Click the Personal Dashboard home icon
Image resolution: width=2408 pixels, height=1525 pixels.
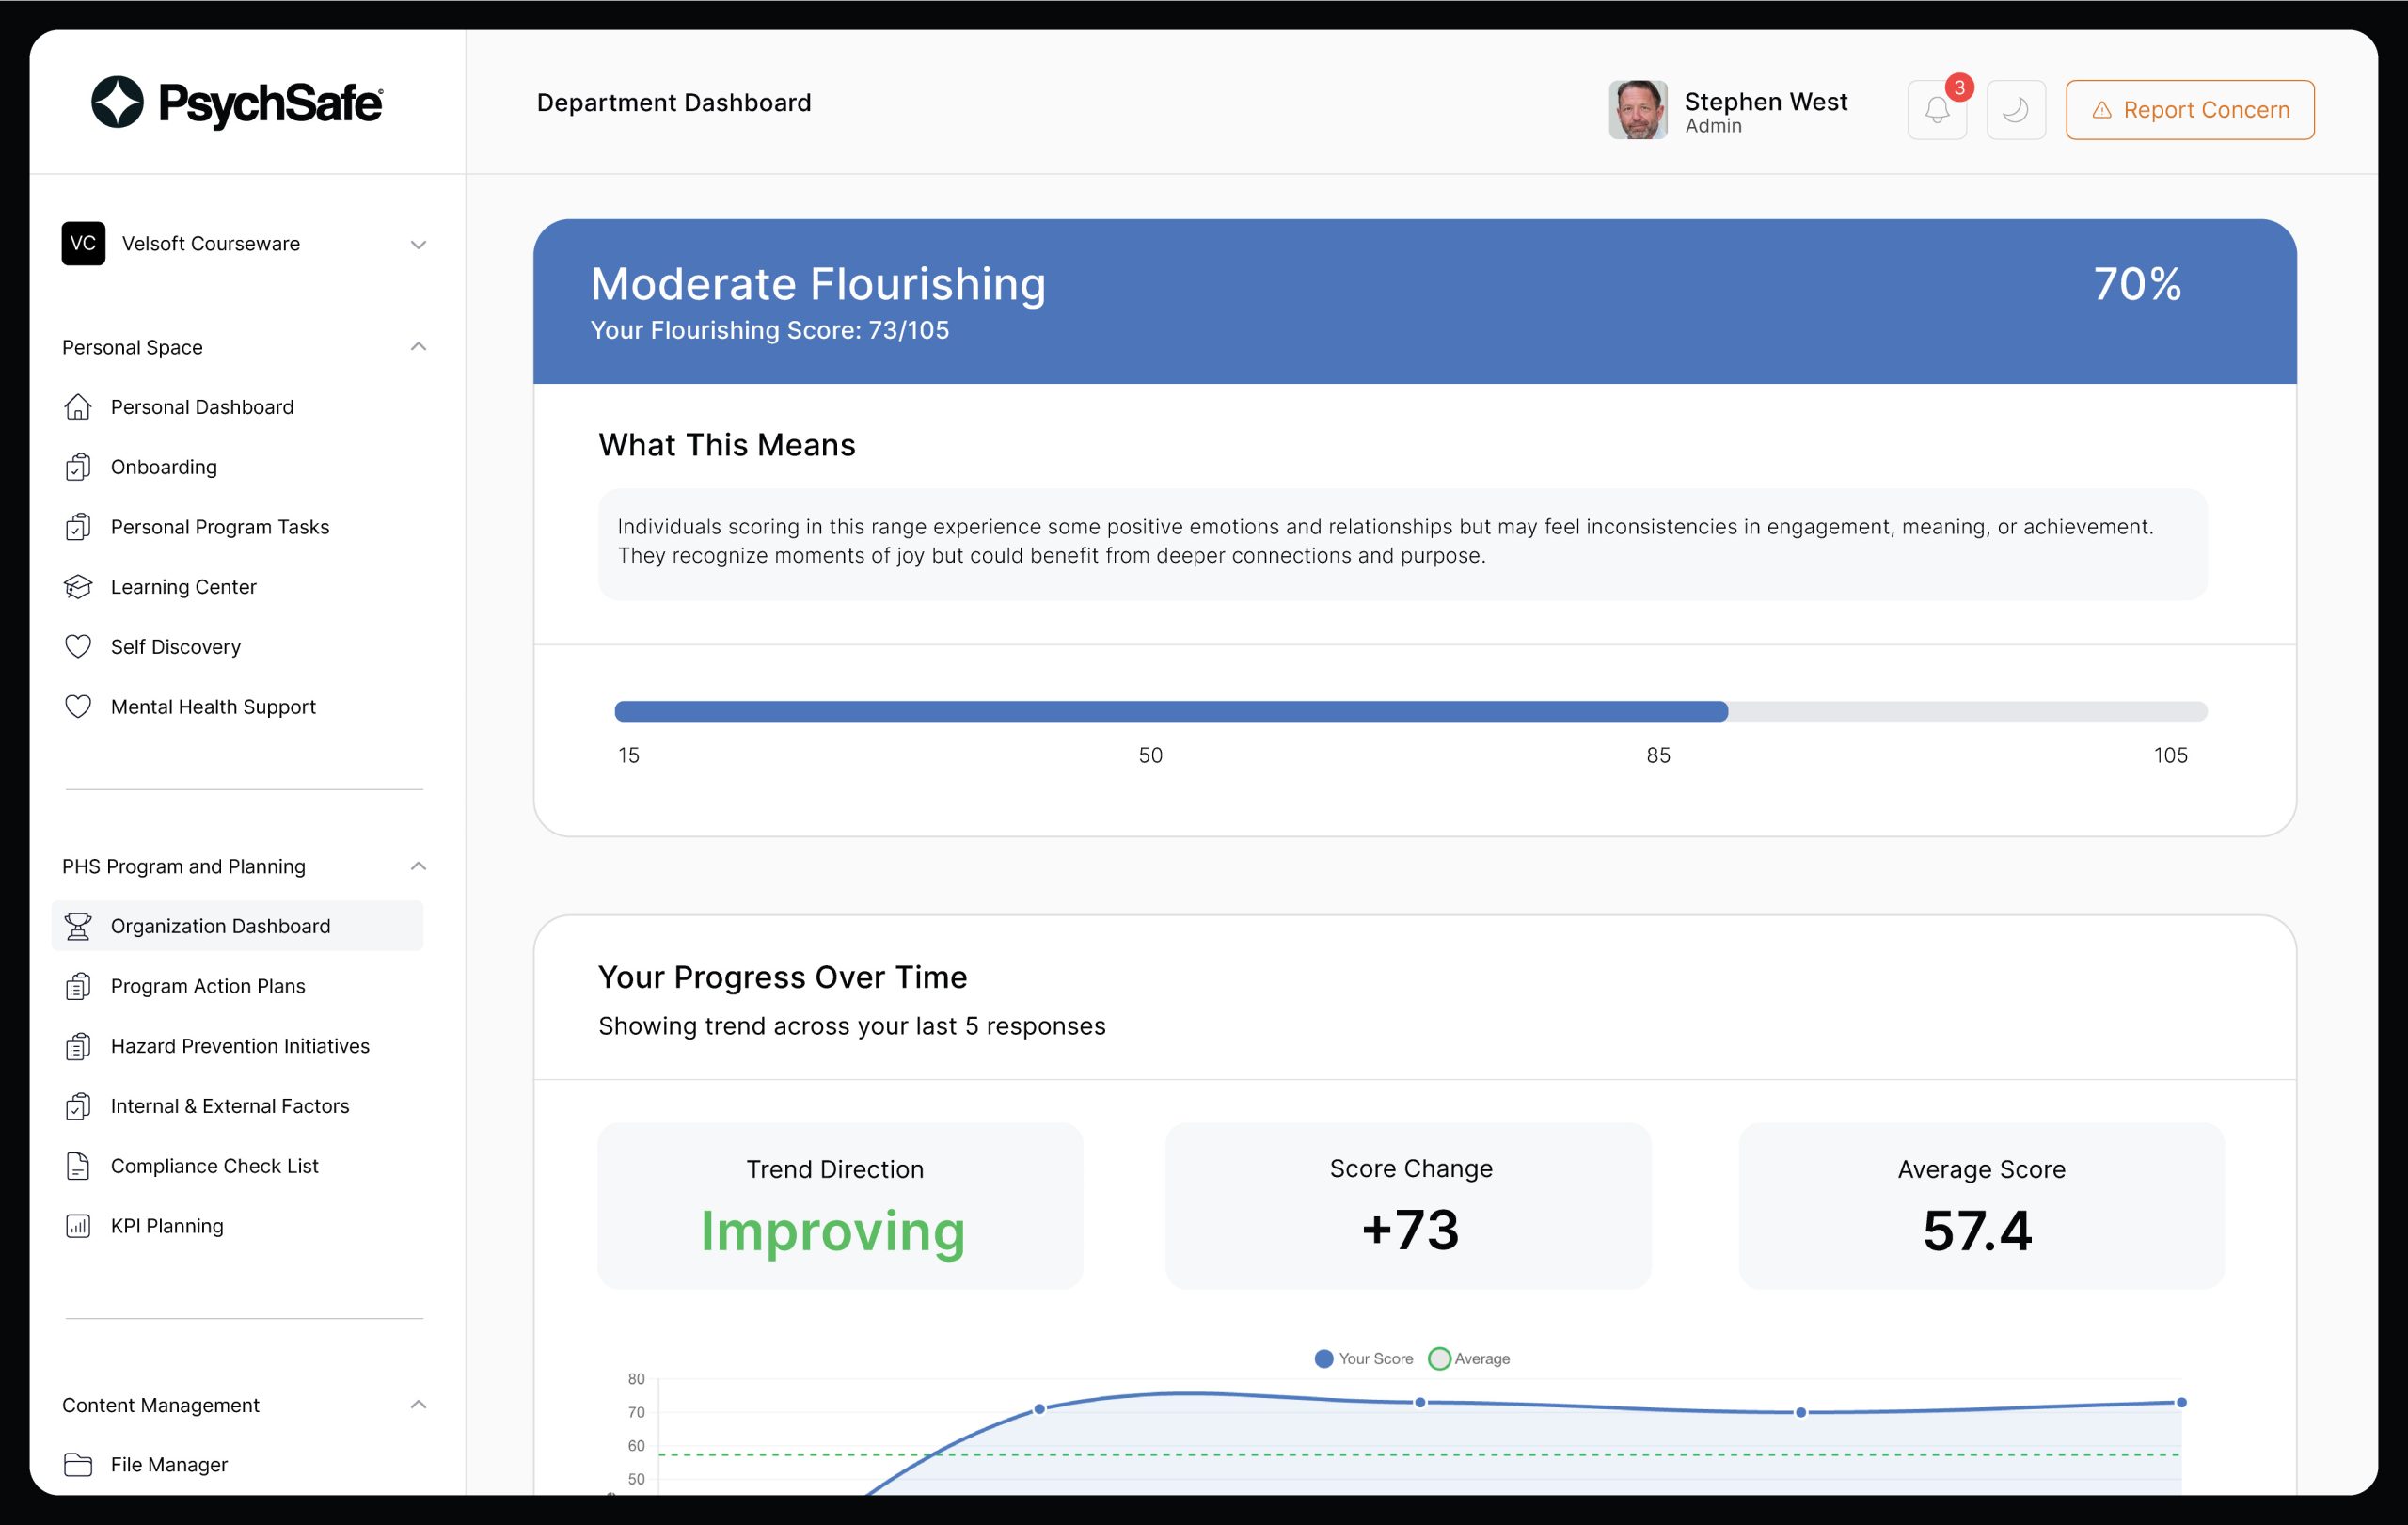78,407
